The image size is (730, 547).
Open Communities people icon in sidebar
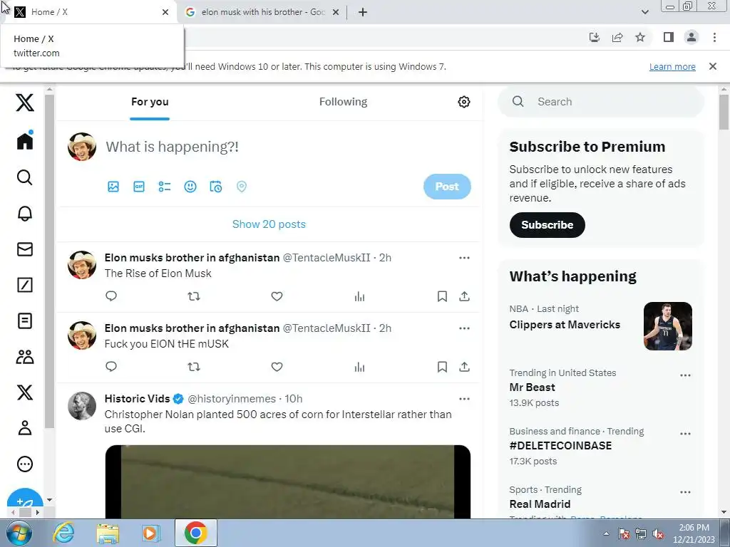coord(25,357)
